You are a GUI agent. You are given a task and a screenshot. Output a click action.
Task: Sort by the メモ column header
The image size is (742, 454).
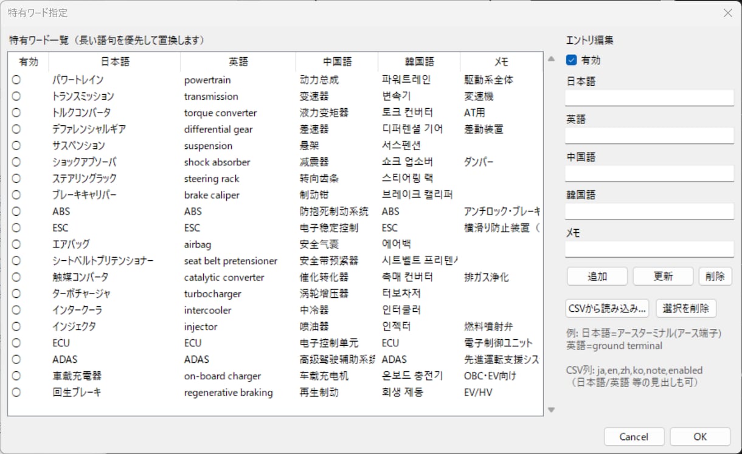(501, 62)
